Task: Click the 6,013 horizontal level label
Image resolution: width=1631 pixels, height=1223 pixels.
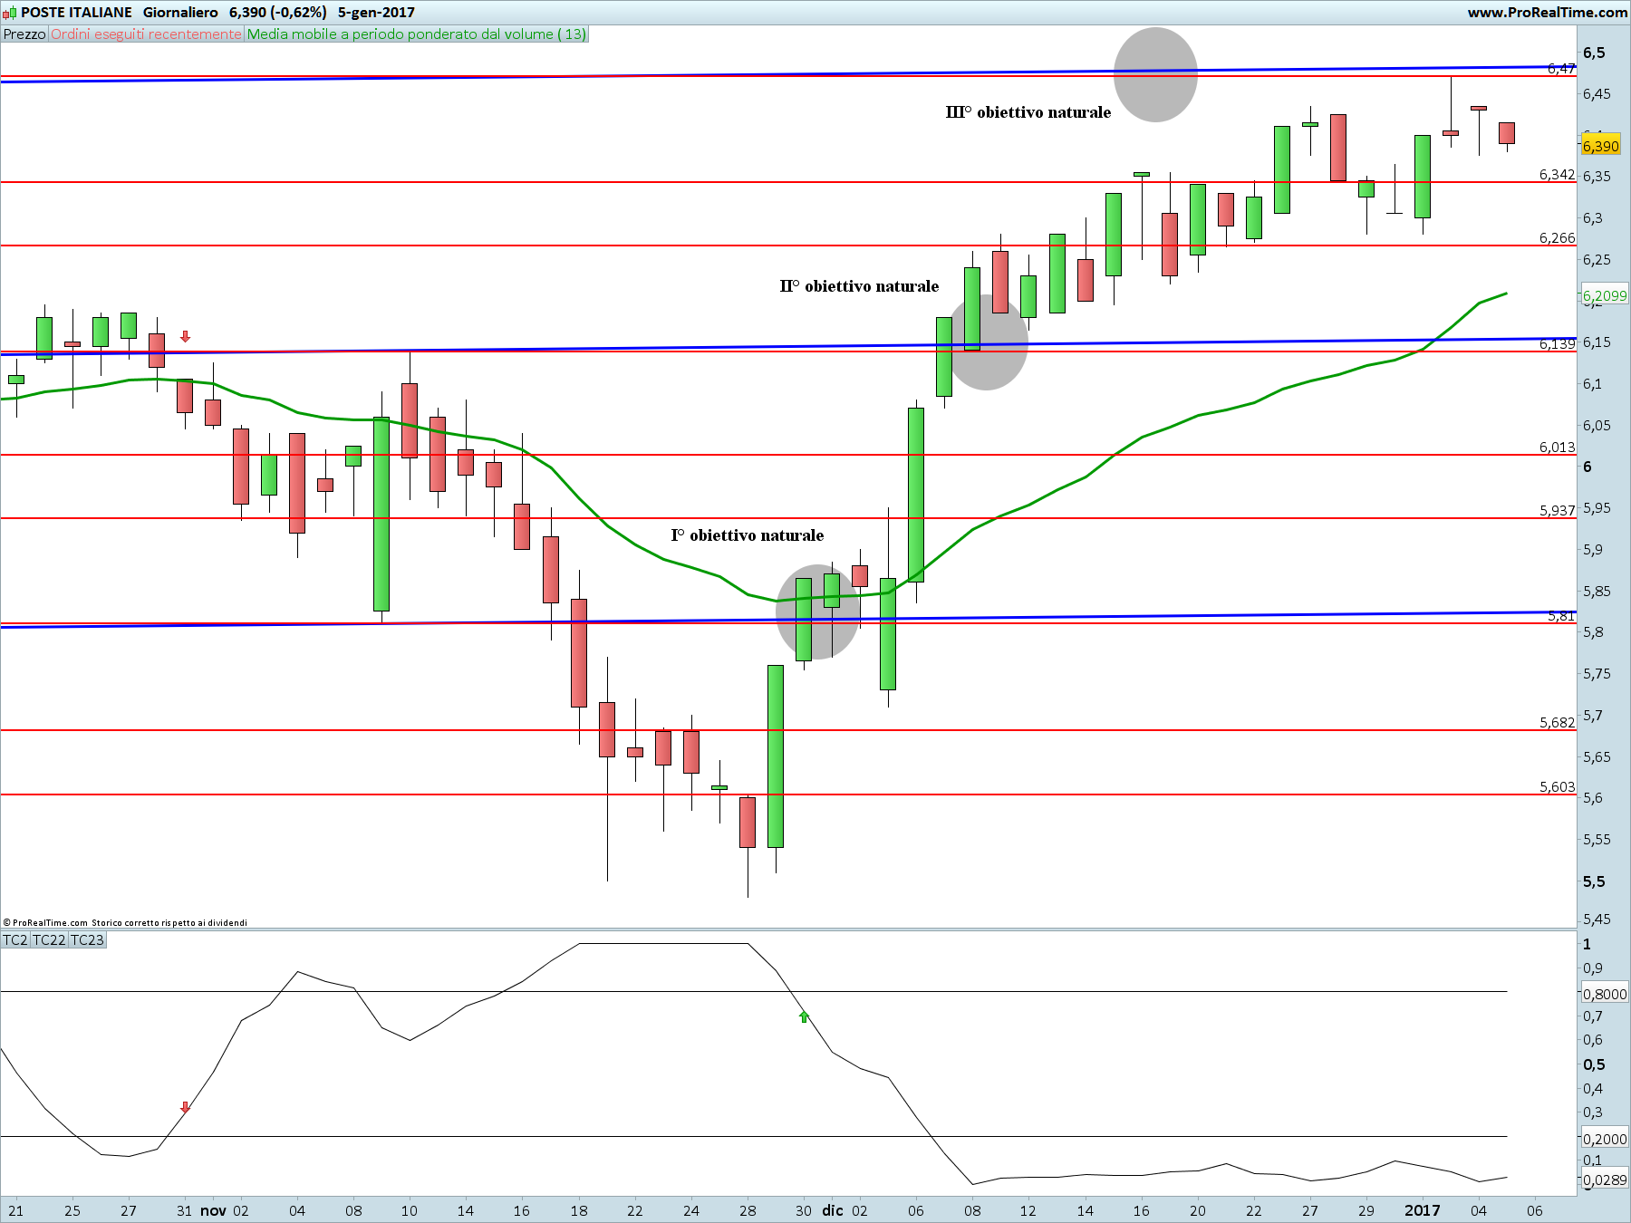Action: pyautogui.click(x=1557, y=447)
